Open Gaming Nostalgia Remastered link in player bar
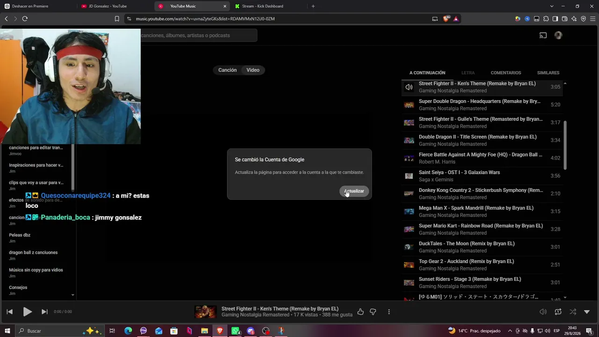This screenshot has height=337, width=599. point(256,315)
